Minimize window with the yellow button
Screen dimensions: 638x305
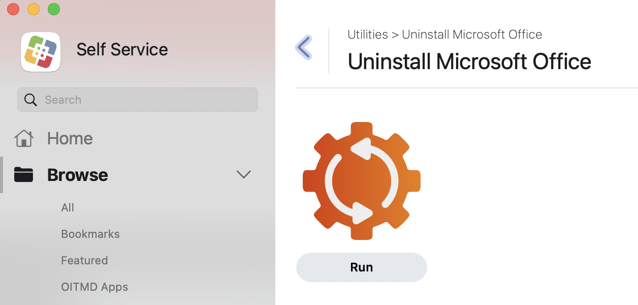click(x=34, y=9)
